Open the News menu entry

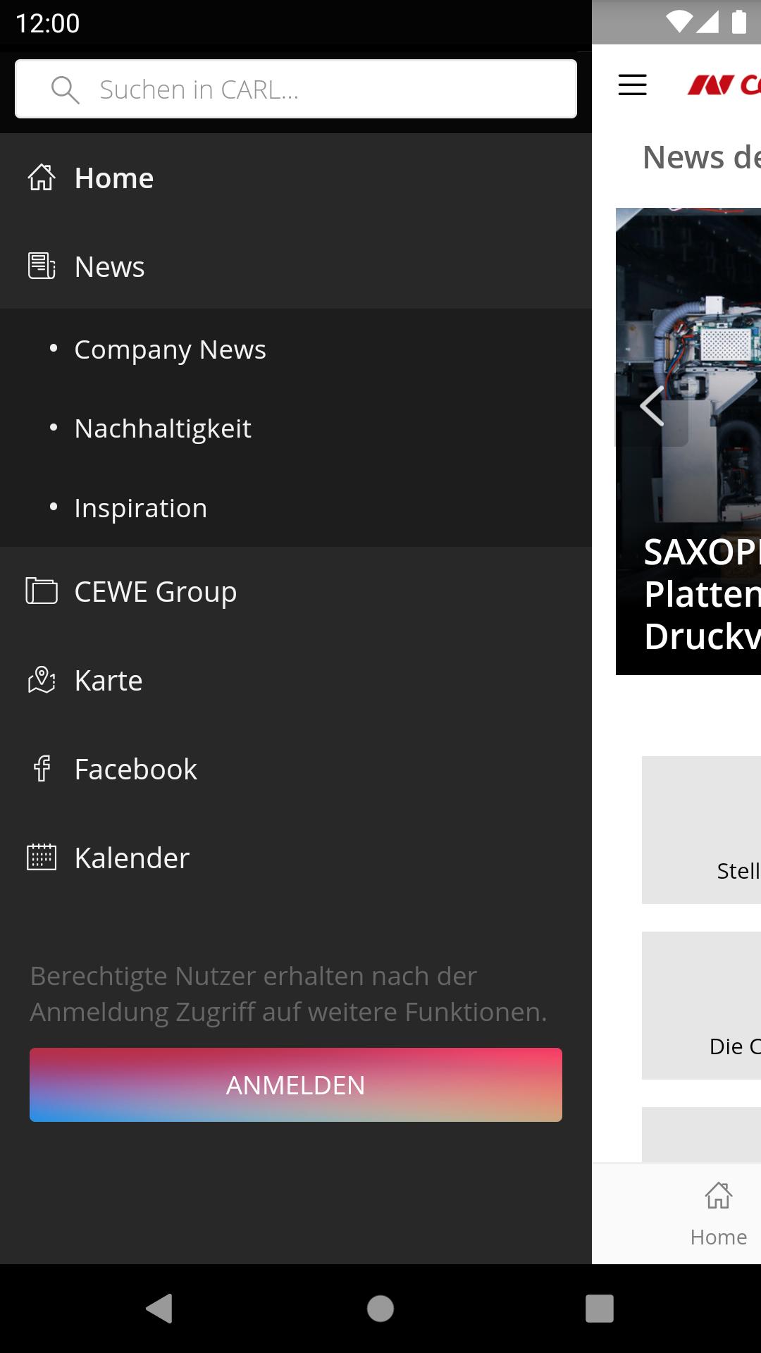pos(296,266)
